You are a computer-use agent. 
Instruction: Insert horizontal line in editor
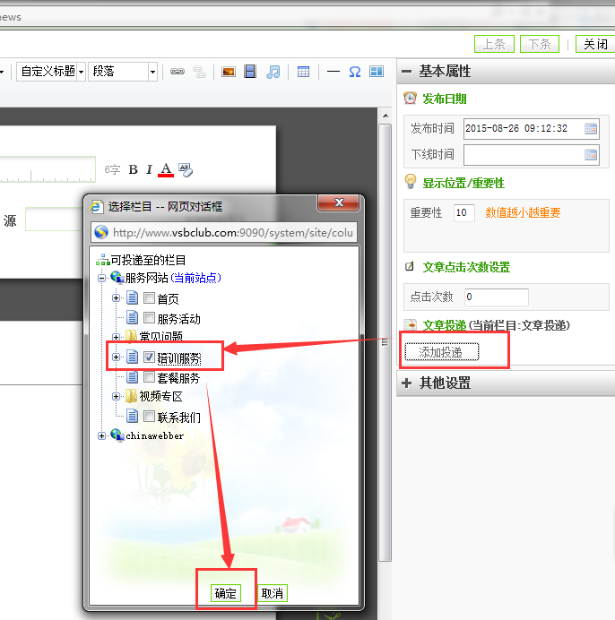pos(333,72)
